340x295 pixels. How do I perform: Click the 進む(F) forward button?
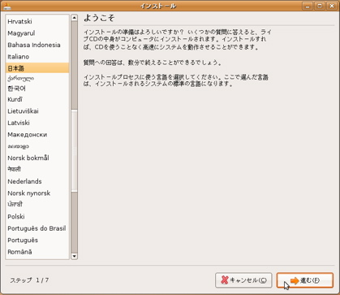pos(305,280)
